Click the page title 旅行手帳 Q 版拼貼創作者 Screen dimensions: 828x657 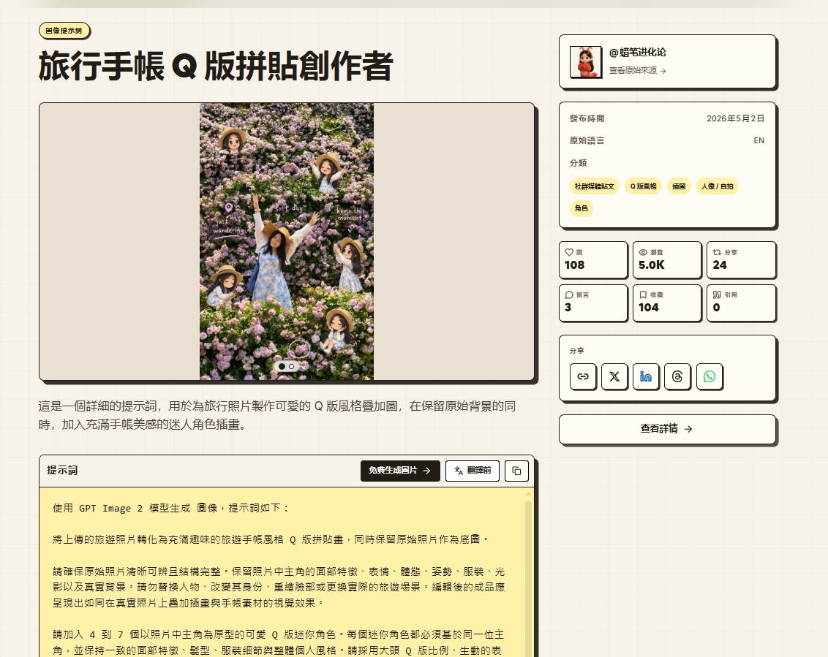click(x=216, y=67)
